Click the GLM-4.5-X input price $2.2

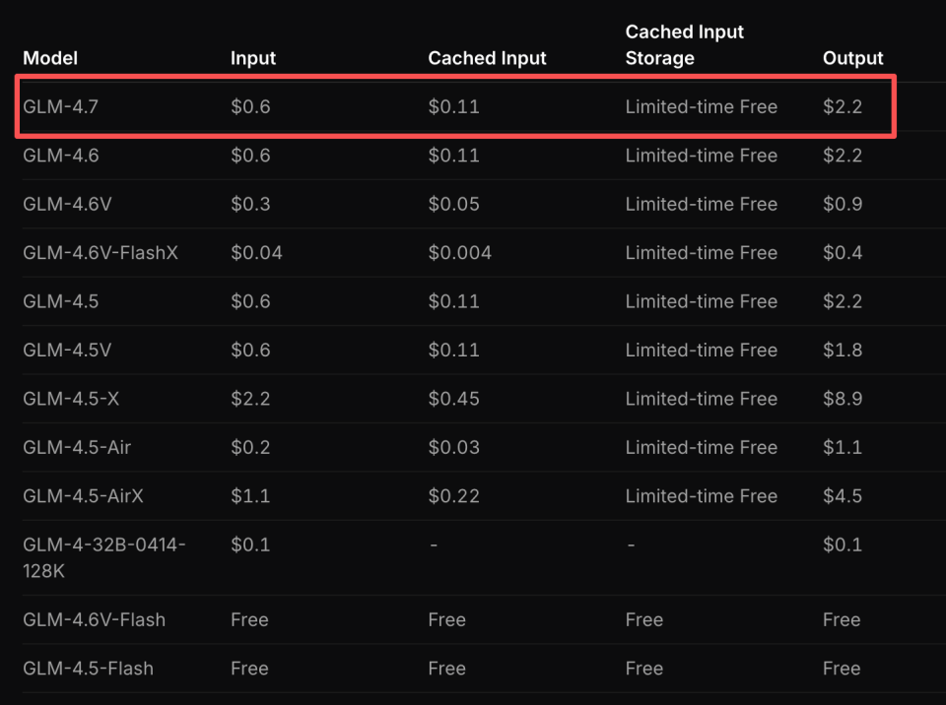point(250,399)
